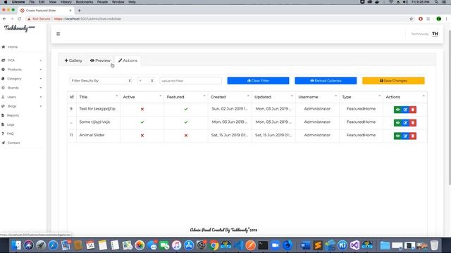Viewport: 451px width, 253px height.
Task: Open the Opera extension icon in the toolbar
Action: click(x=421, y=19)
